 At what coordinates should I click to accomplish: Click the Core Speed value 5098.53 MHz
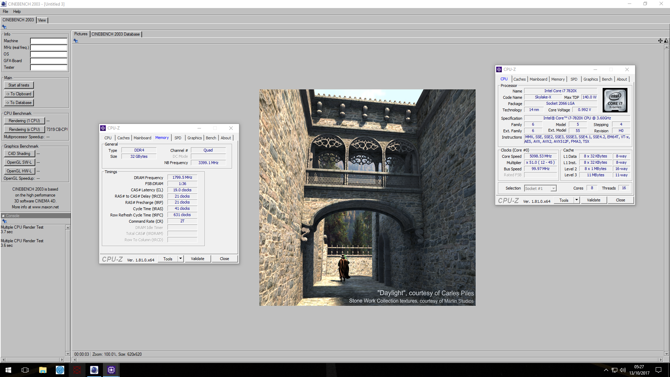pyautogui.click(x=541, y=156)
